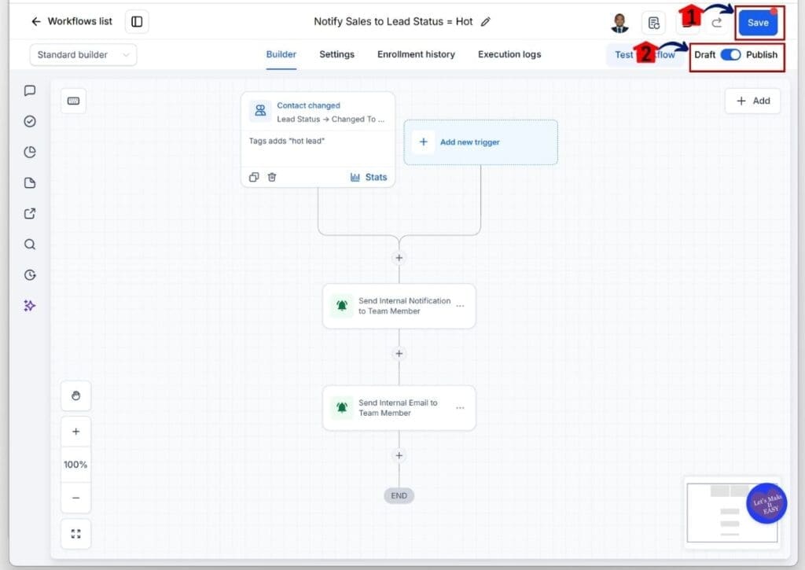The height and width of the screenshot is (570, 805).
Task: Open the AI sparkle sidebar icon
Action: click(x=30, y=306)
